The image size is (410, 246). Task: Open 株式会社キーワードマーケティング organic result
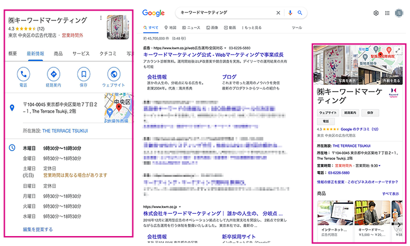point(213,213)
